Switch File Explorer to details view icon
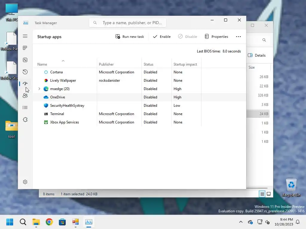The width and height of the screenshot is (306, 229). pos(262,194)
